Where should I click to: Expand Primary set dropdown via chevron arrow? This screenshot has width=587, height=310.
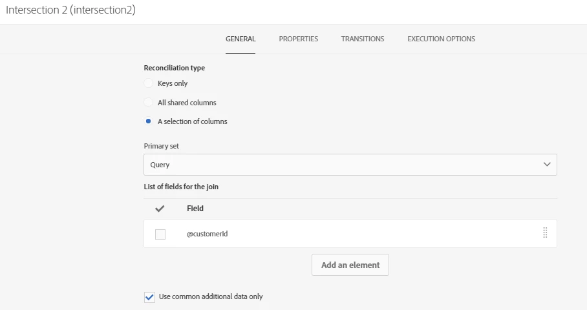547,165
